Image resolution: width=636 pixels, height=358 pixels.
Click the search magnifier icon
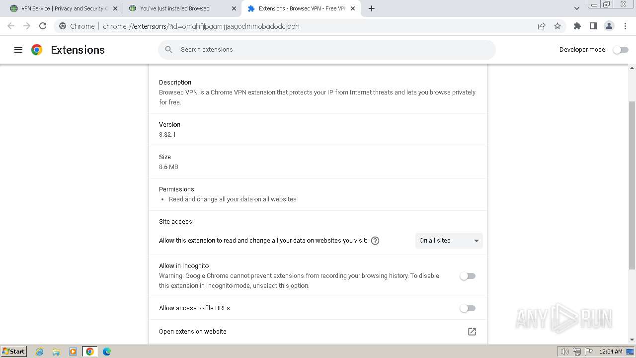(x=169, y=50)
